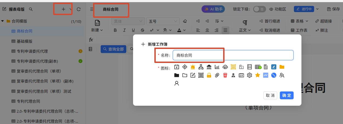Select the table with green checkmark icon
This screenshot has width=343, height=124.
258,67
